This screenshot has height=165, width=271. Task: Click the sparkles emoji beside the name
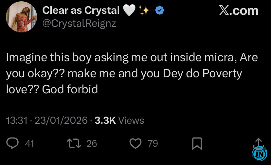[x=144, y=11]
